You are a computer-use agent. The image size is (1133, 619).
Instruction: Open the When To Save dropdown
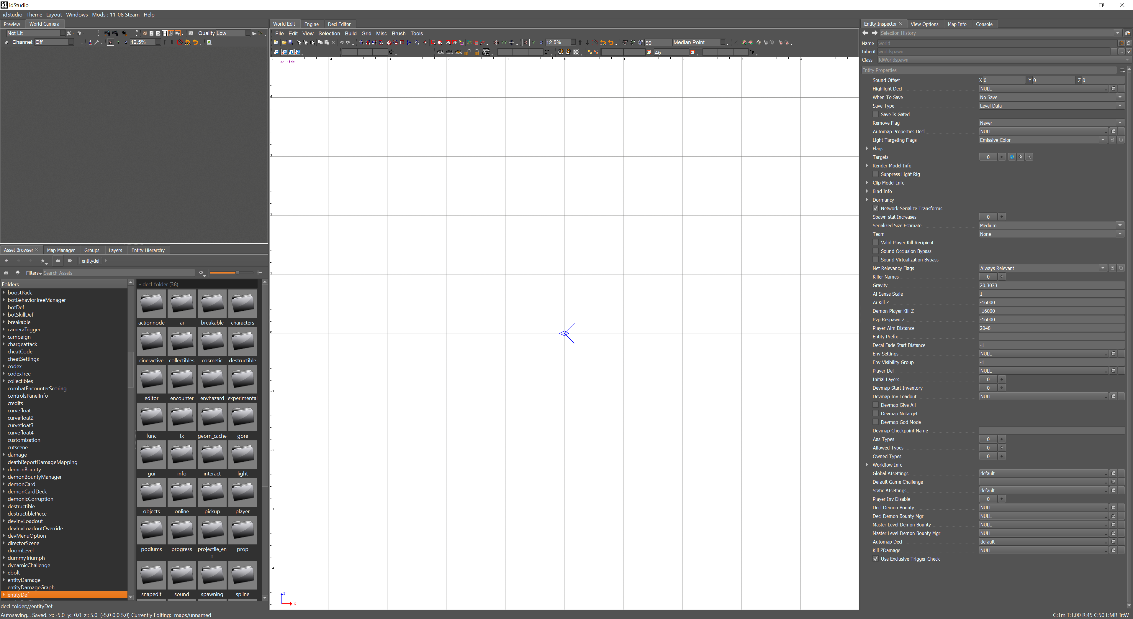pyautogui.click(x=1052, y=97)
